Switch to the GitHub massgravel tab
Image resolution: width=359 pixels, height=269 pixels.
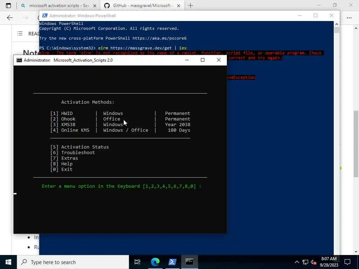[x=142, y=6]
